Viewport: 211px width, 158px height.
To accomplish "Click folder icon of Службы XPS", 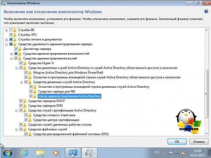I will coord(15,34).
